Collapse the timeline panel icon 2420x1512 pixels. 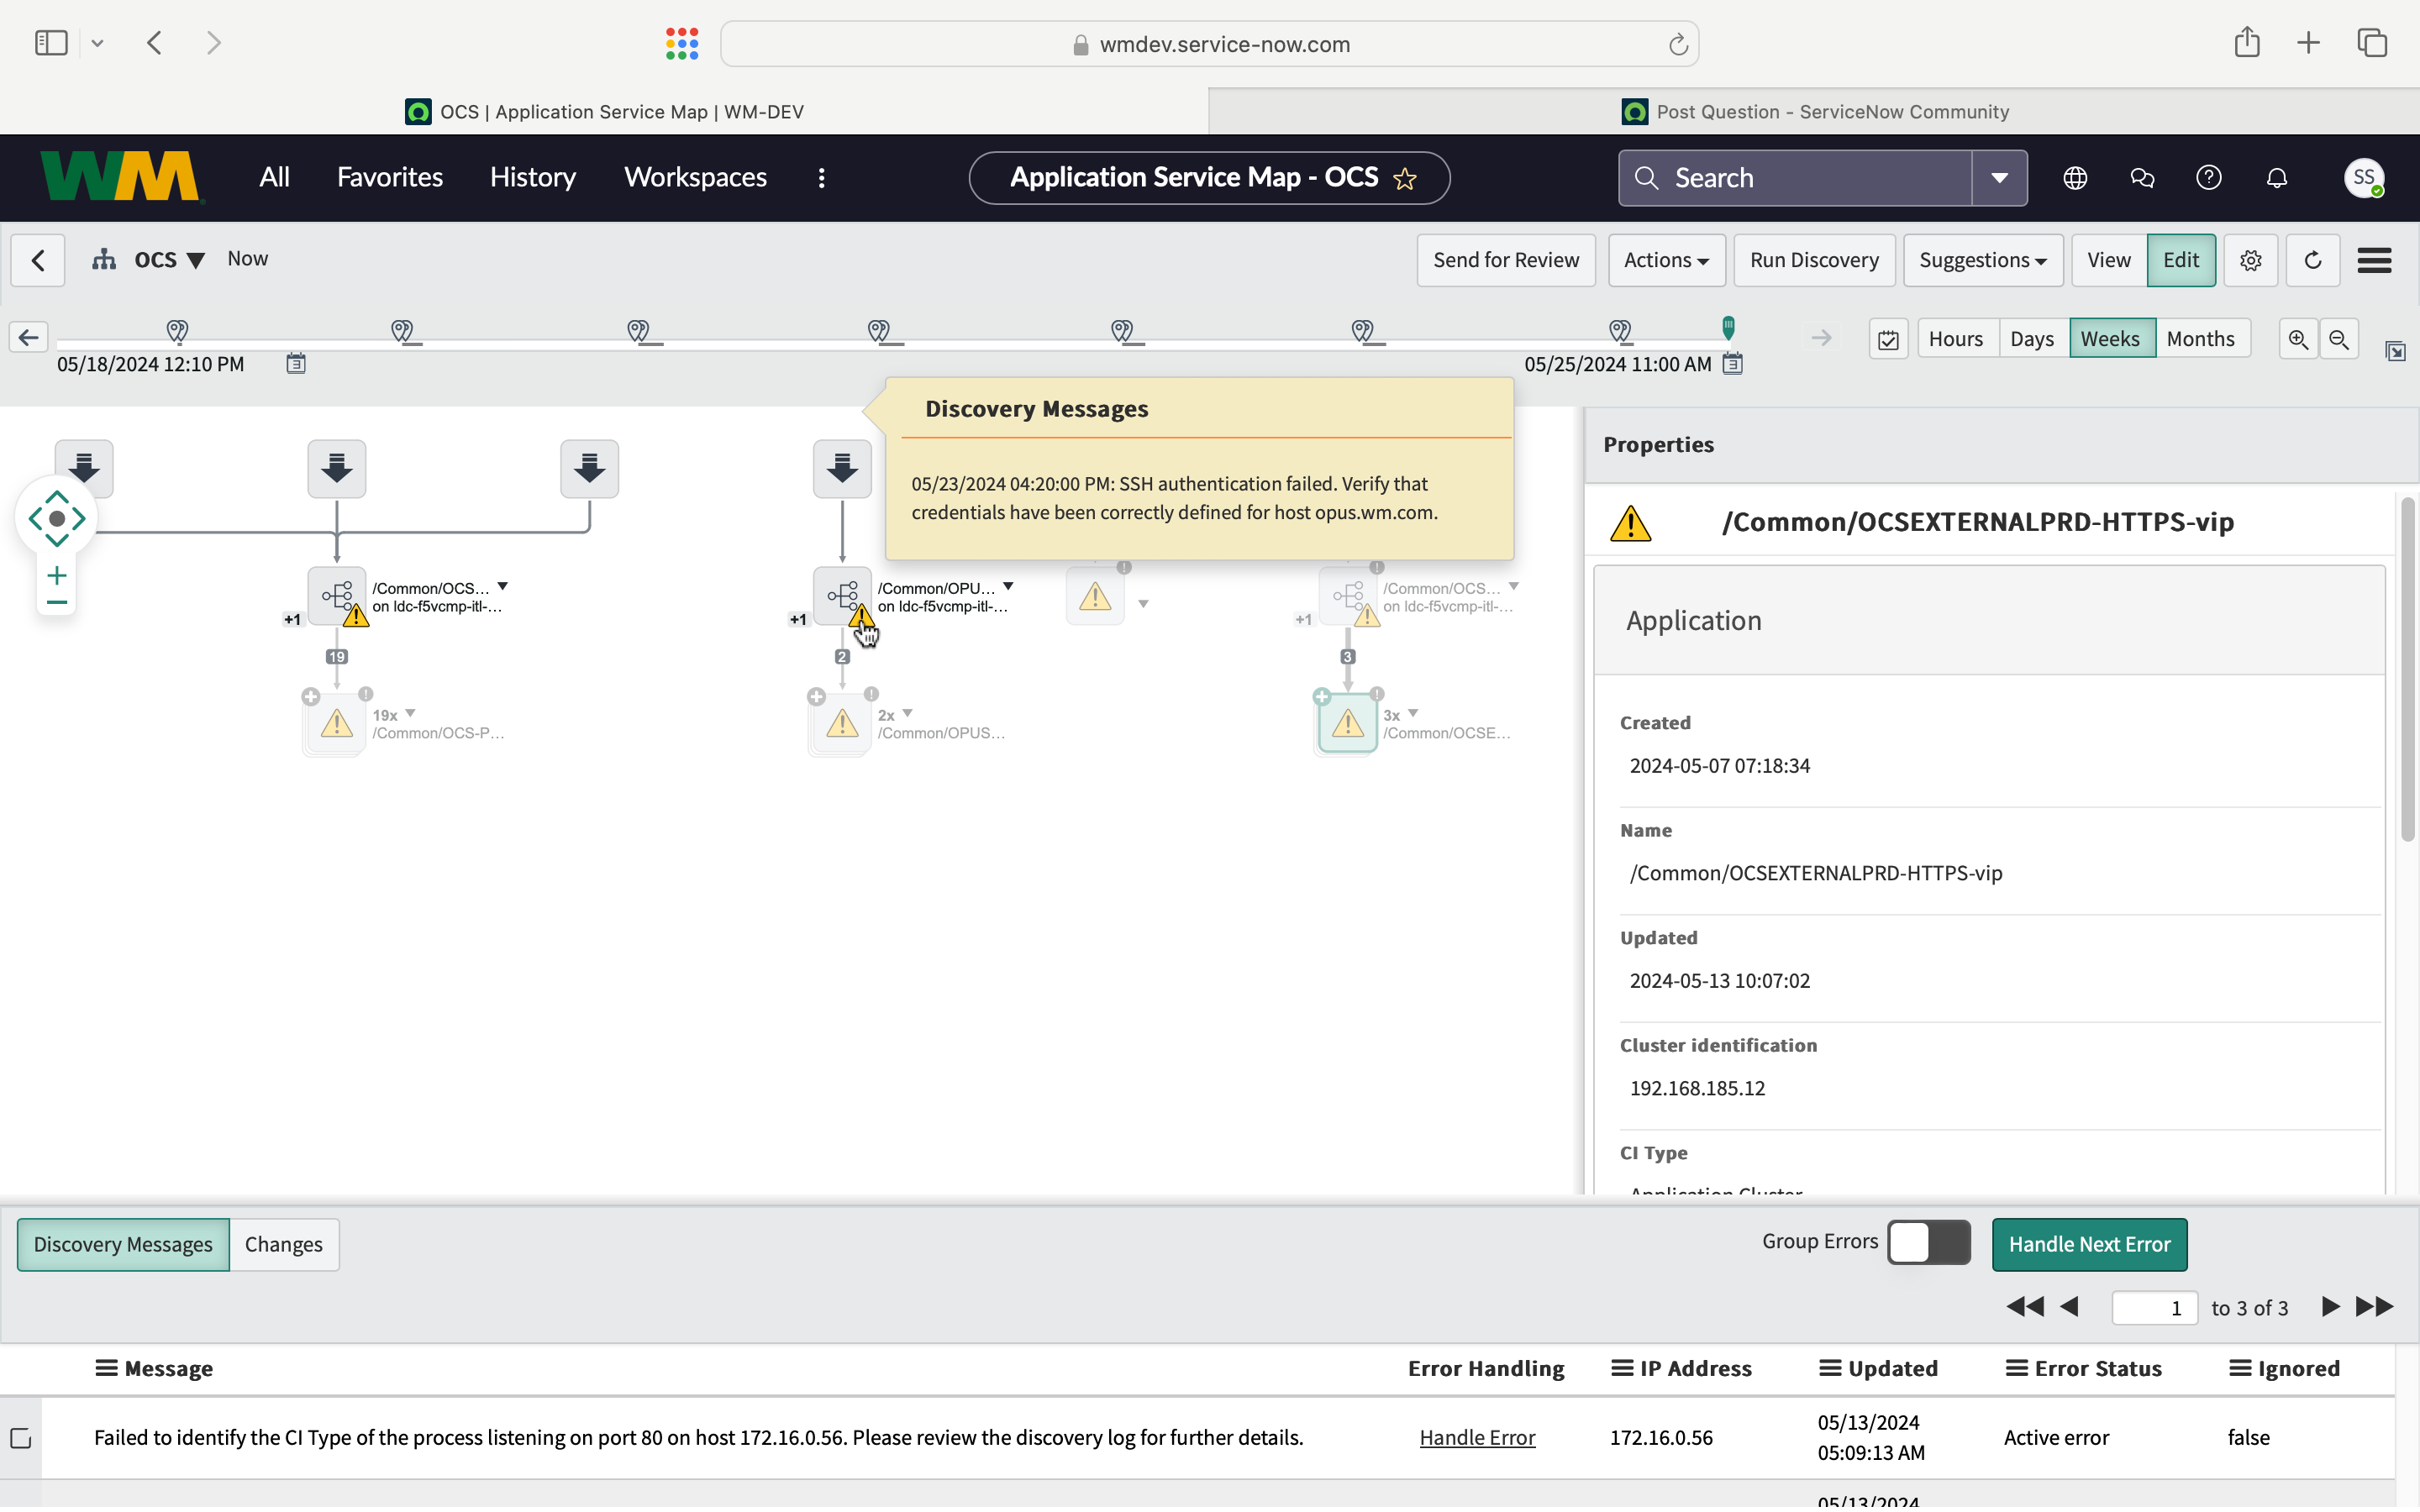point(2395,351)
